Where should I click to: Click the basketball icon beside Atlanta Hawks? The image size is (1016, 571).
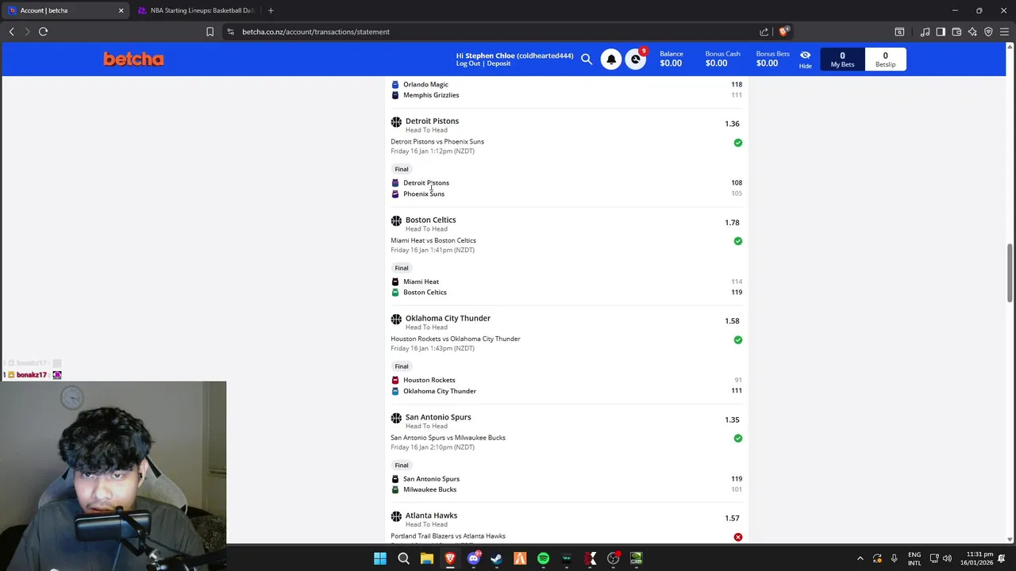[396, 516]
